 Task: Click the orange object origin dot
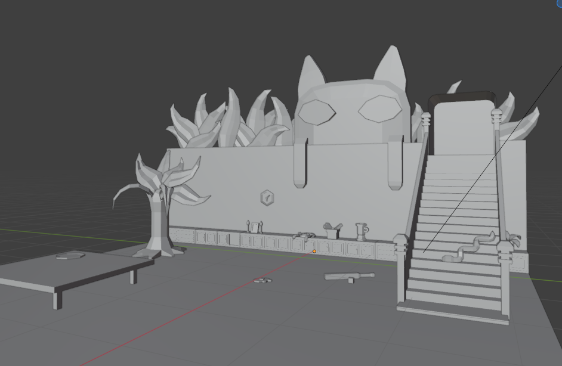click(x=314, y=251)
